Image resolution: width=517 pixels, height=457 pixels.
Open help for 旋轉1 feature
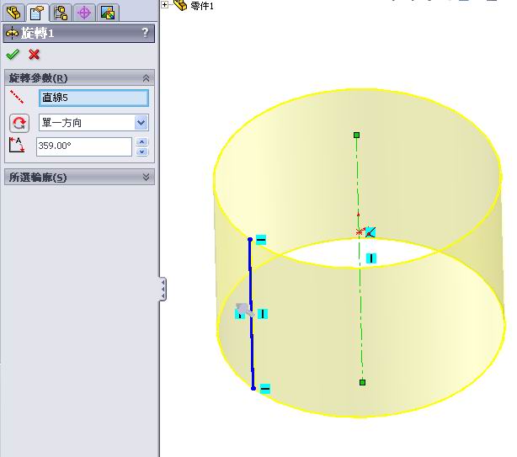(145, 33)
